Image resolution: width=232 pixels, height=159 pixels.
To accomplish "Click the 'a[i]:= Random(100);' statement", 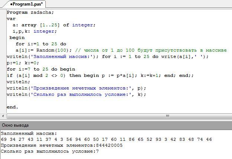I will point(43,50).
